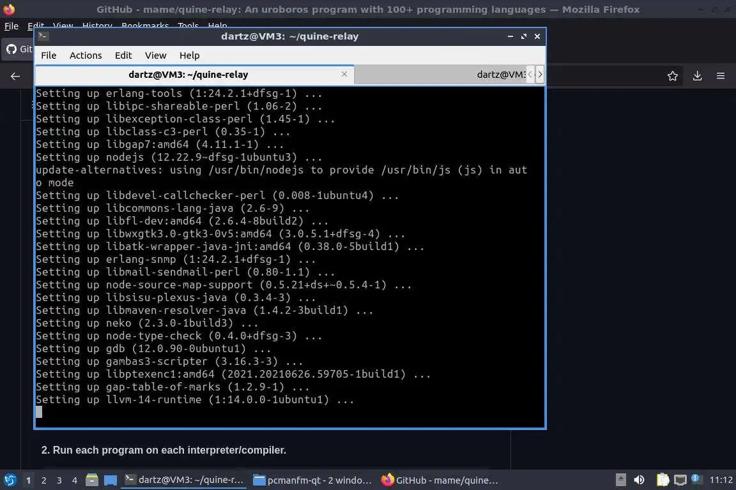The image size is (736, 490).
Task: Open the terminal Help menu
Action: point(189,56)
